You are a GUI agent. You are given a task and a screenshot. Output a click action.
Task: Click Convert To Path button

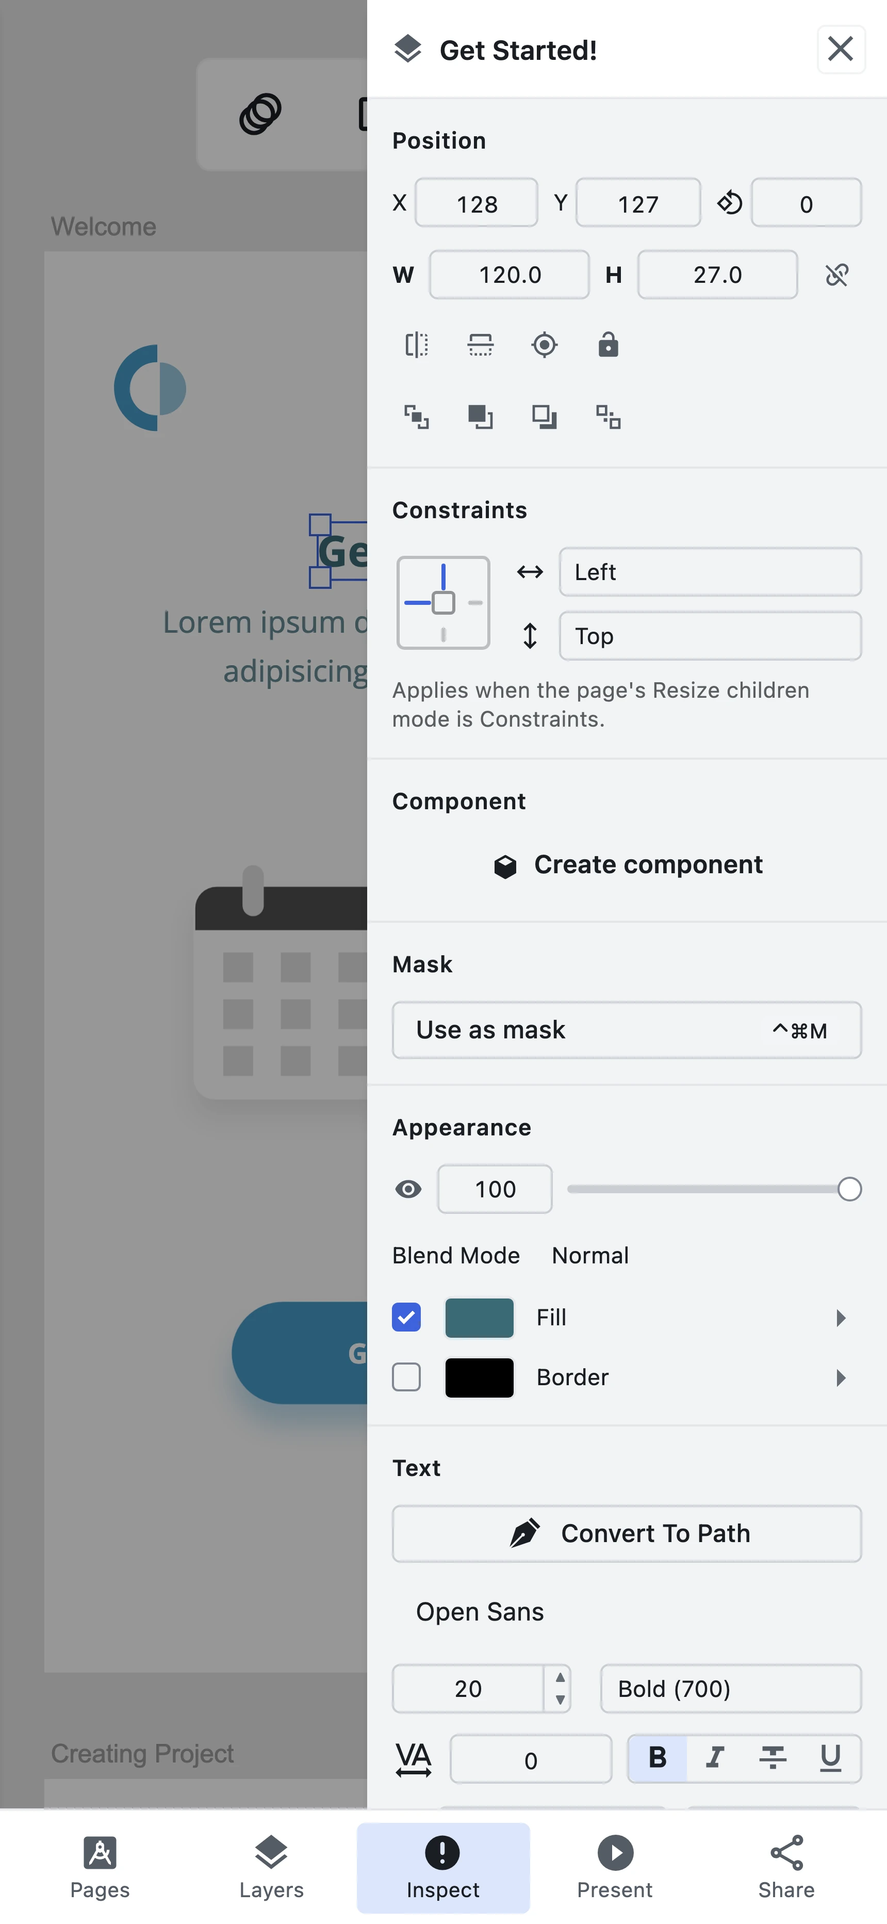pos(627,1533)
